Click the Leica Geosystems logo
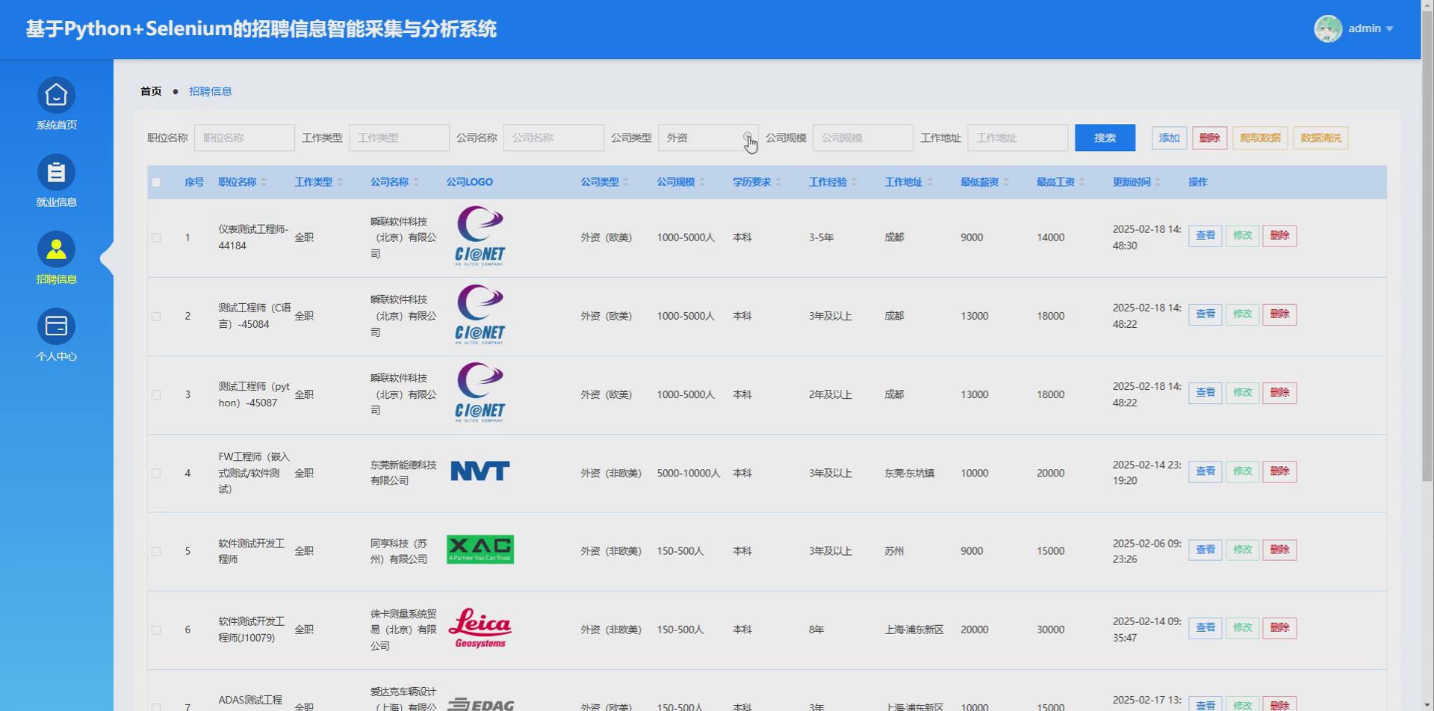 click(x=480, y=628)
